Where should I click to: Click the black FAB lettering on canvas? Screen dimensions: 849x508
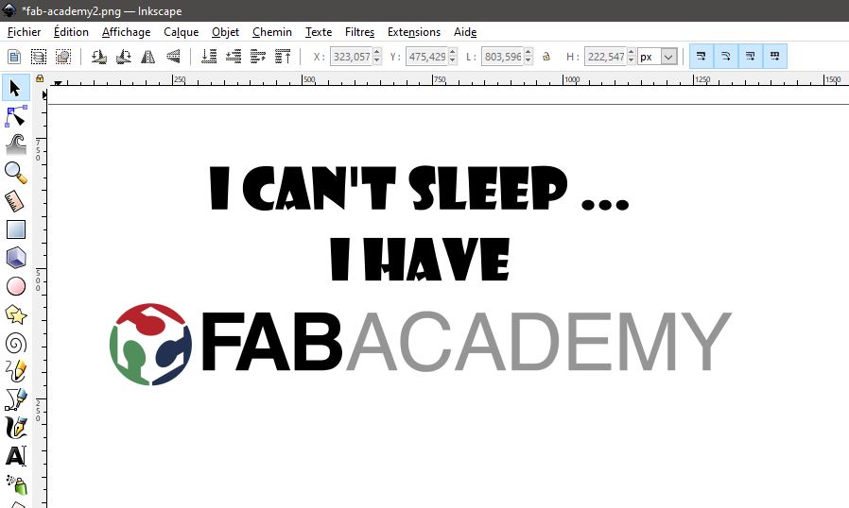click(x=272, y=342)
